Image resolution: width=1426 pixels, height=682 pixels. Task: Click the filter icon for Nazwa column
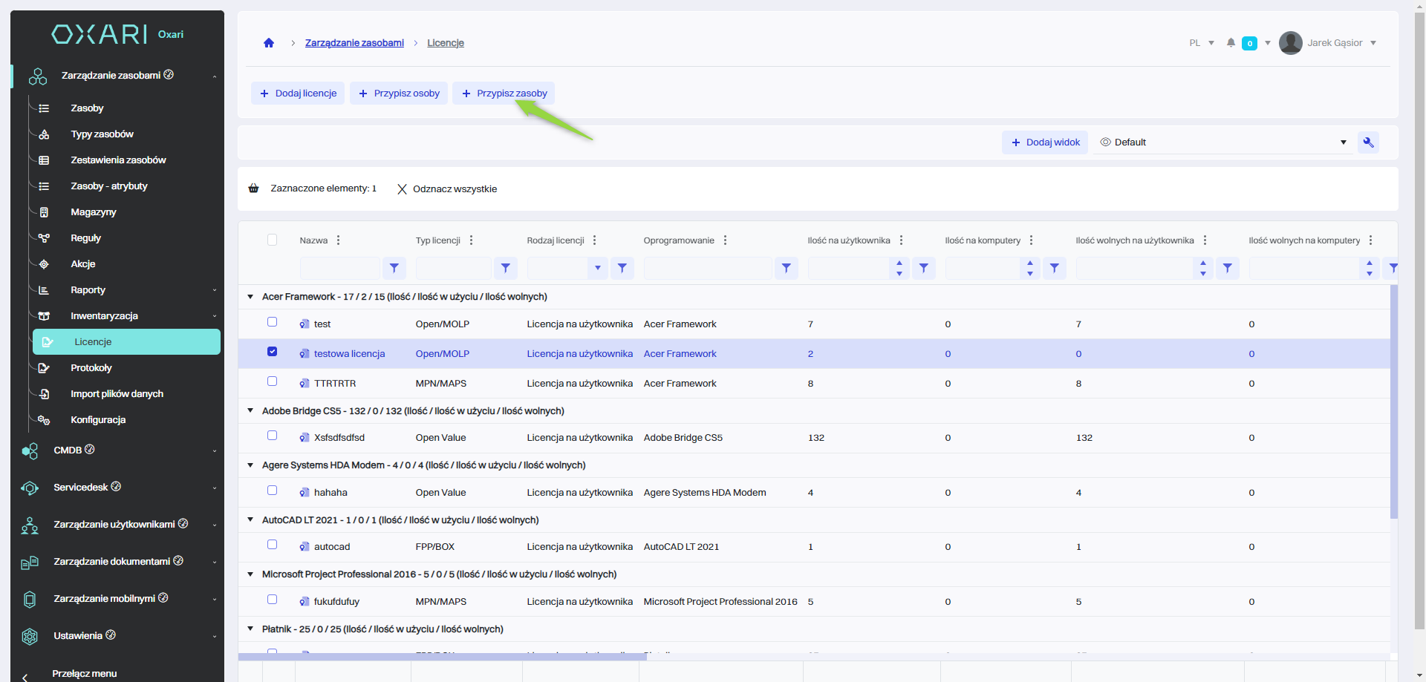click(x=394, y=268)
